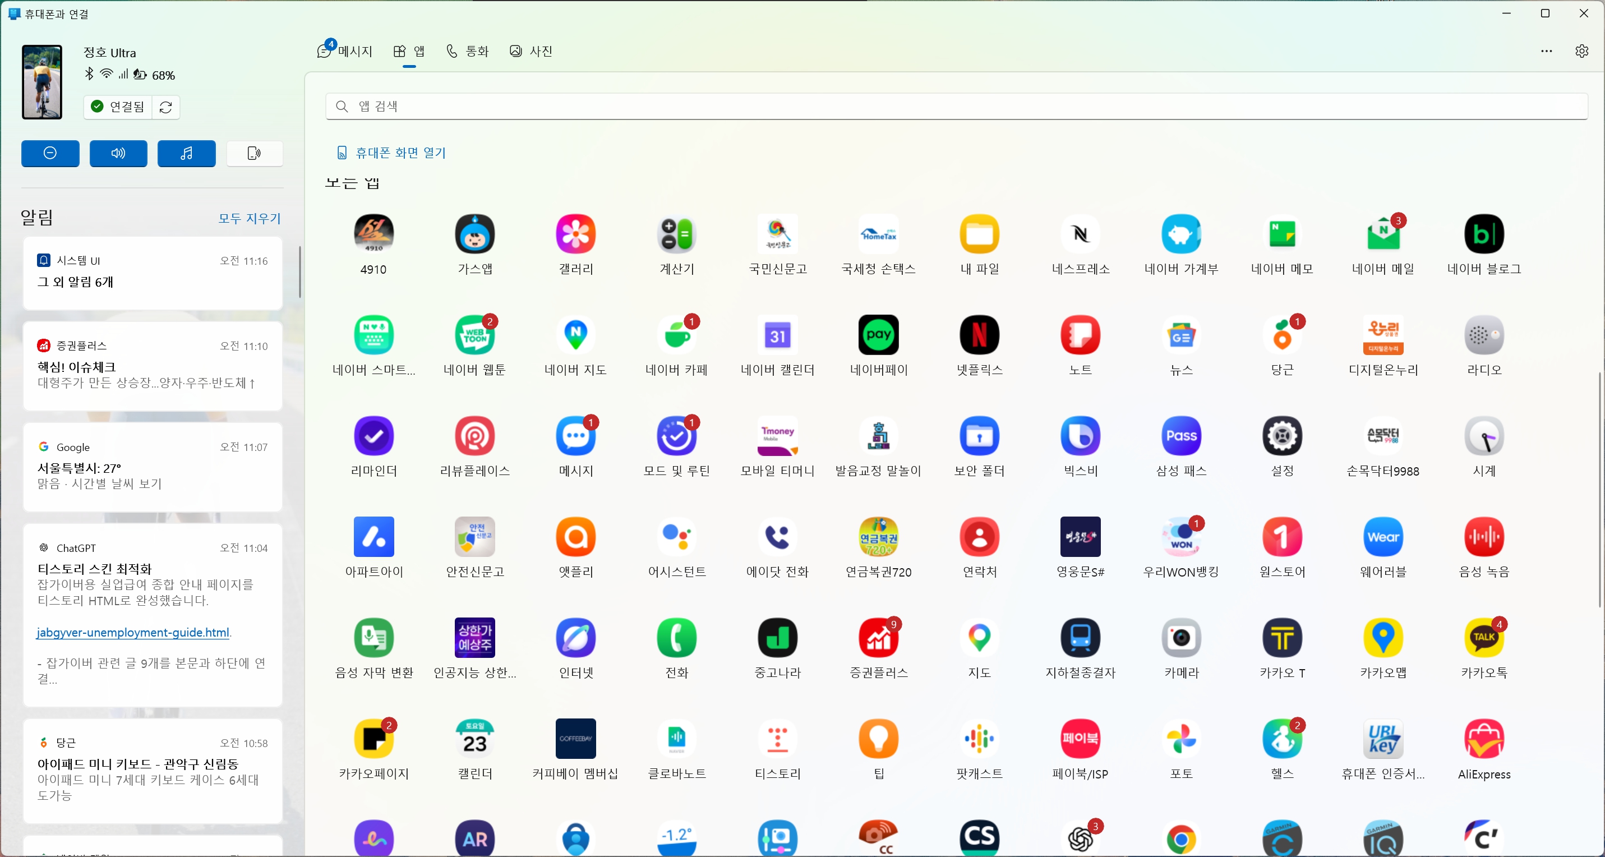Toggle do not disturb mode
This screenshot has width=1605, height=857.
point(50,153)
